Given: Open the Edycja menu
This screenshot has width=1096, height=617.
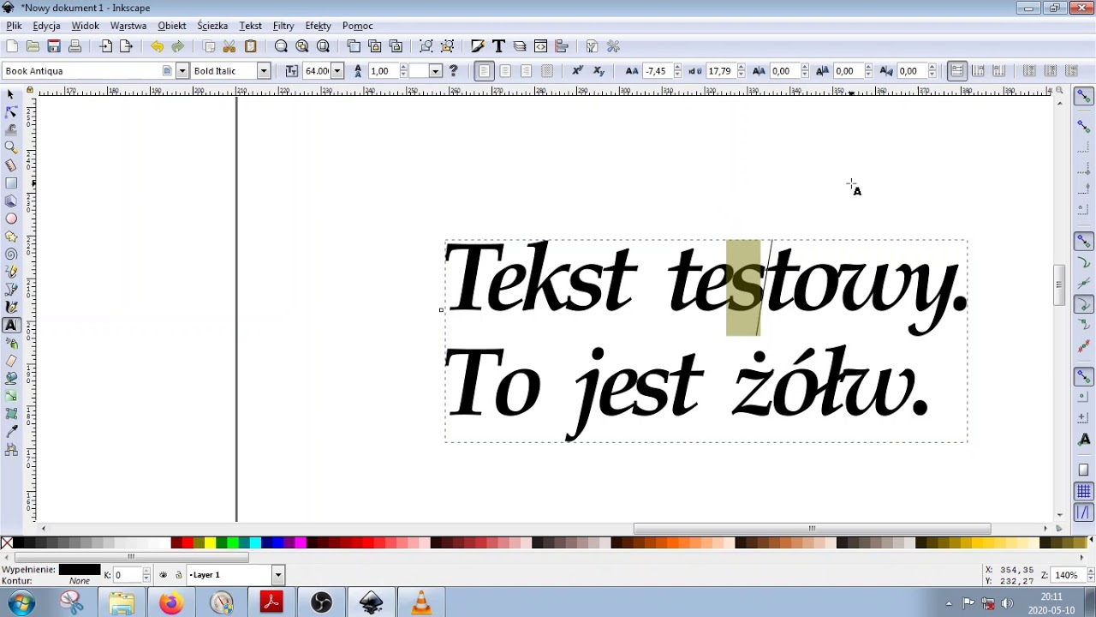Looking at the screenshot, I should [x=46, y=26].
